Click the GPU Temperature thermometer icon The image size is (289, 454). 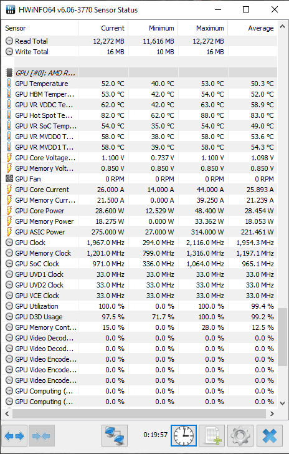(x=9, y=84)
